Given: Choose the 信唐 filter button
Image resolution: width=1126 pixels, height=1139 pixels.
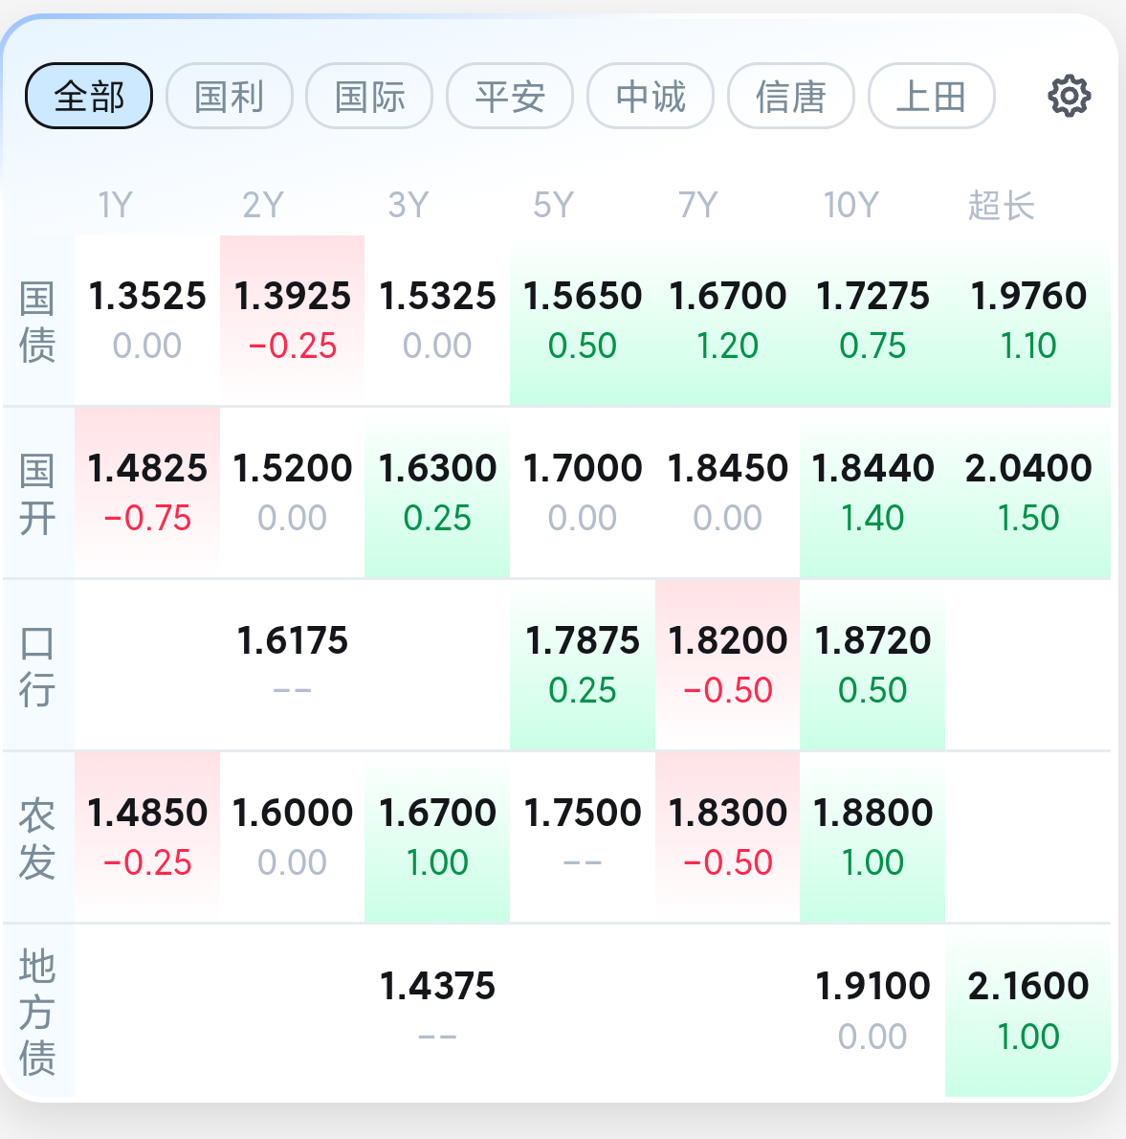Looking at the screenshot, I should click(790, 96).
